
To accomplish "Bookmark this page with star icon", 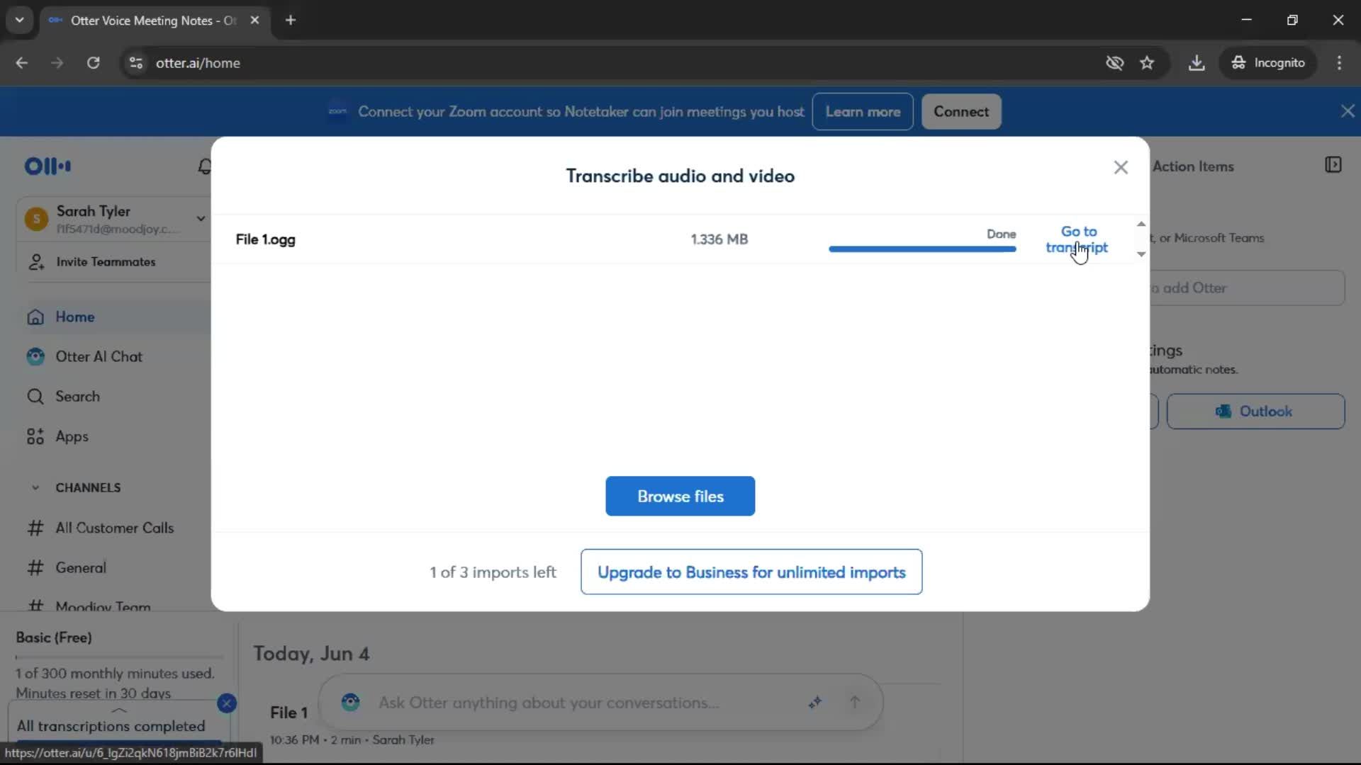I will [x=1147, y=63].
